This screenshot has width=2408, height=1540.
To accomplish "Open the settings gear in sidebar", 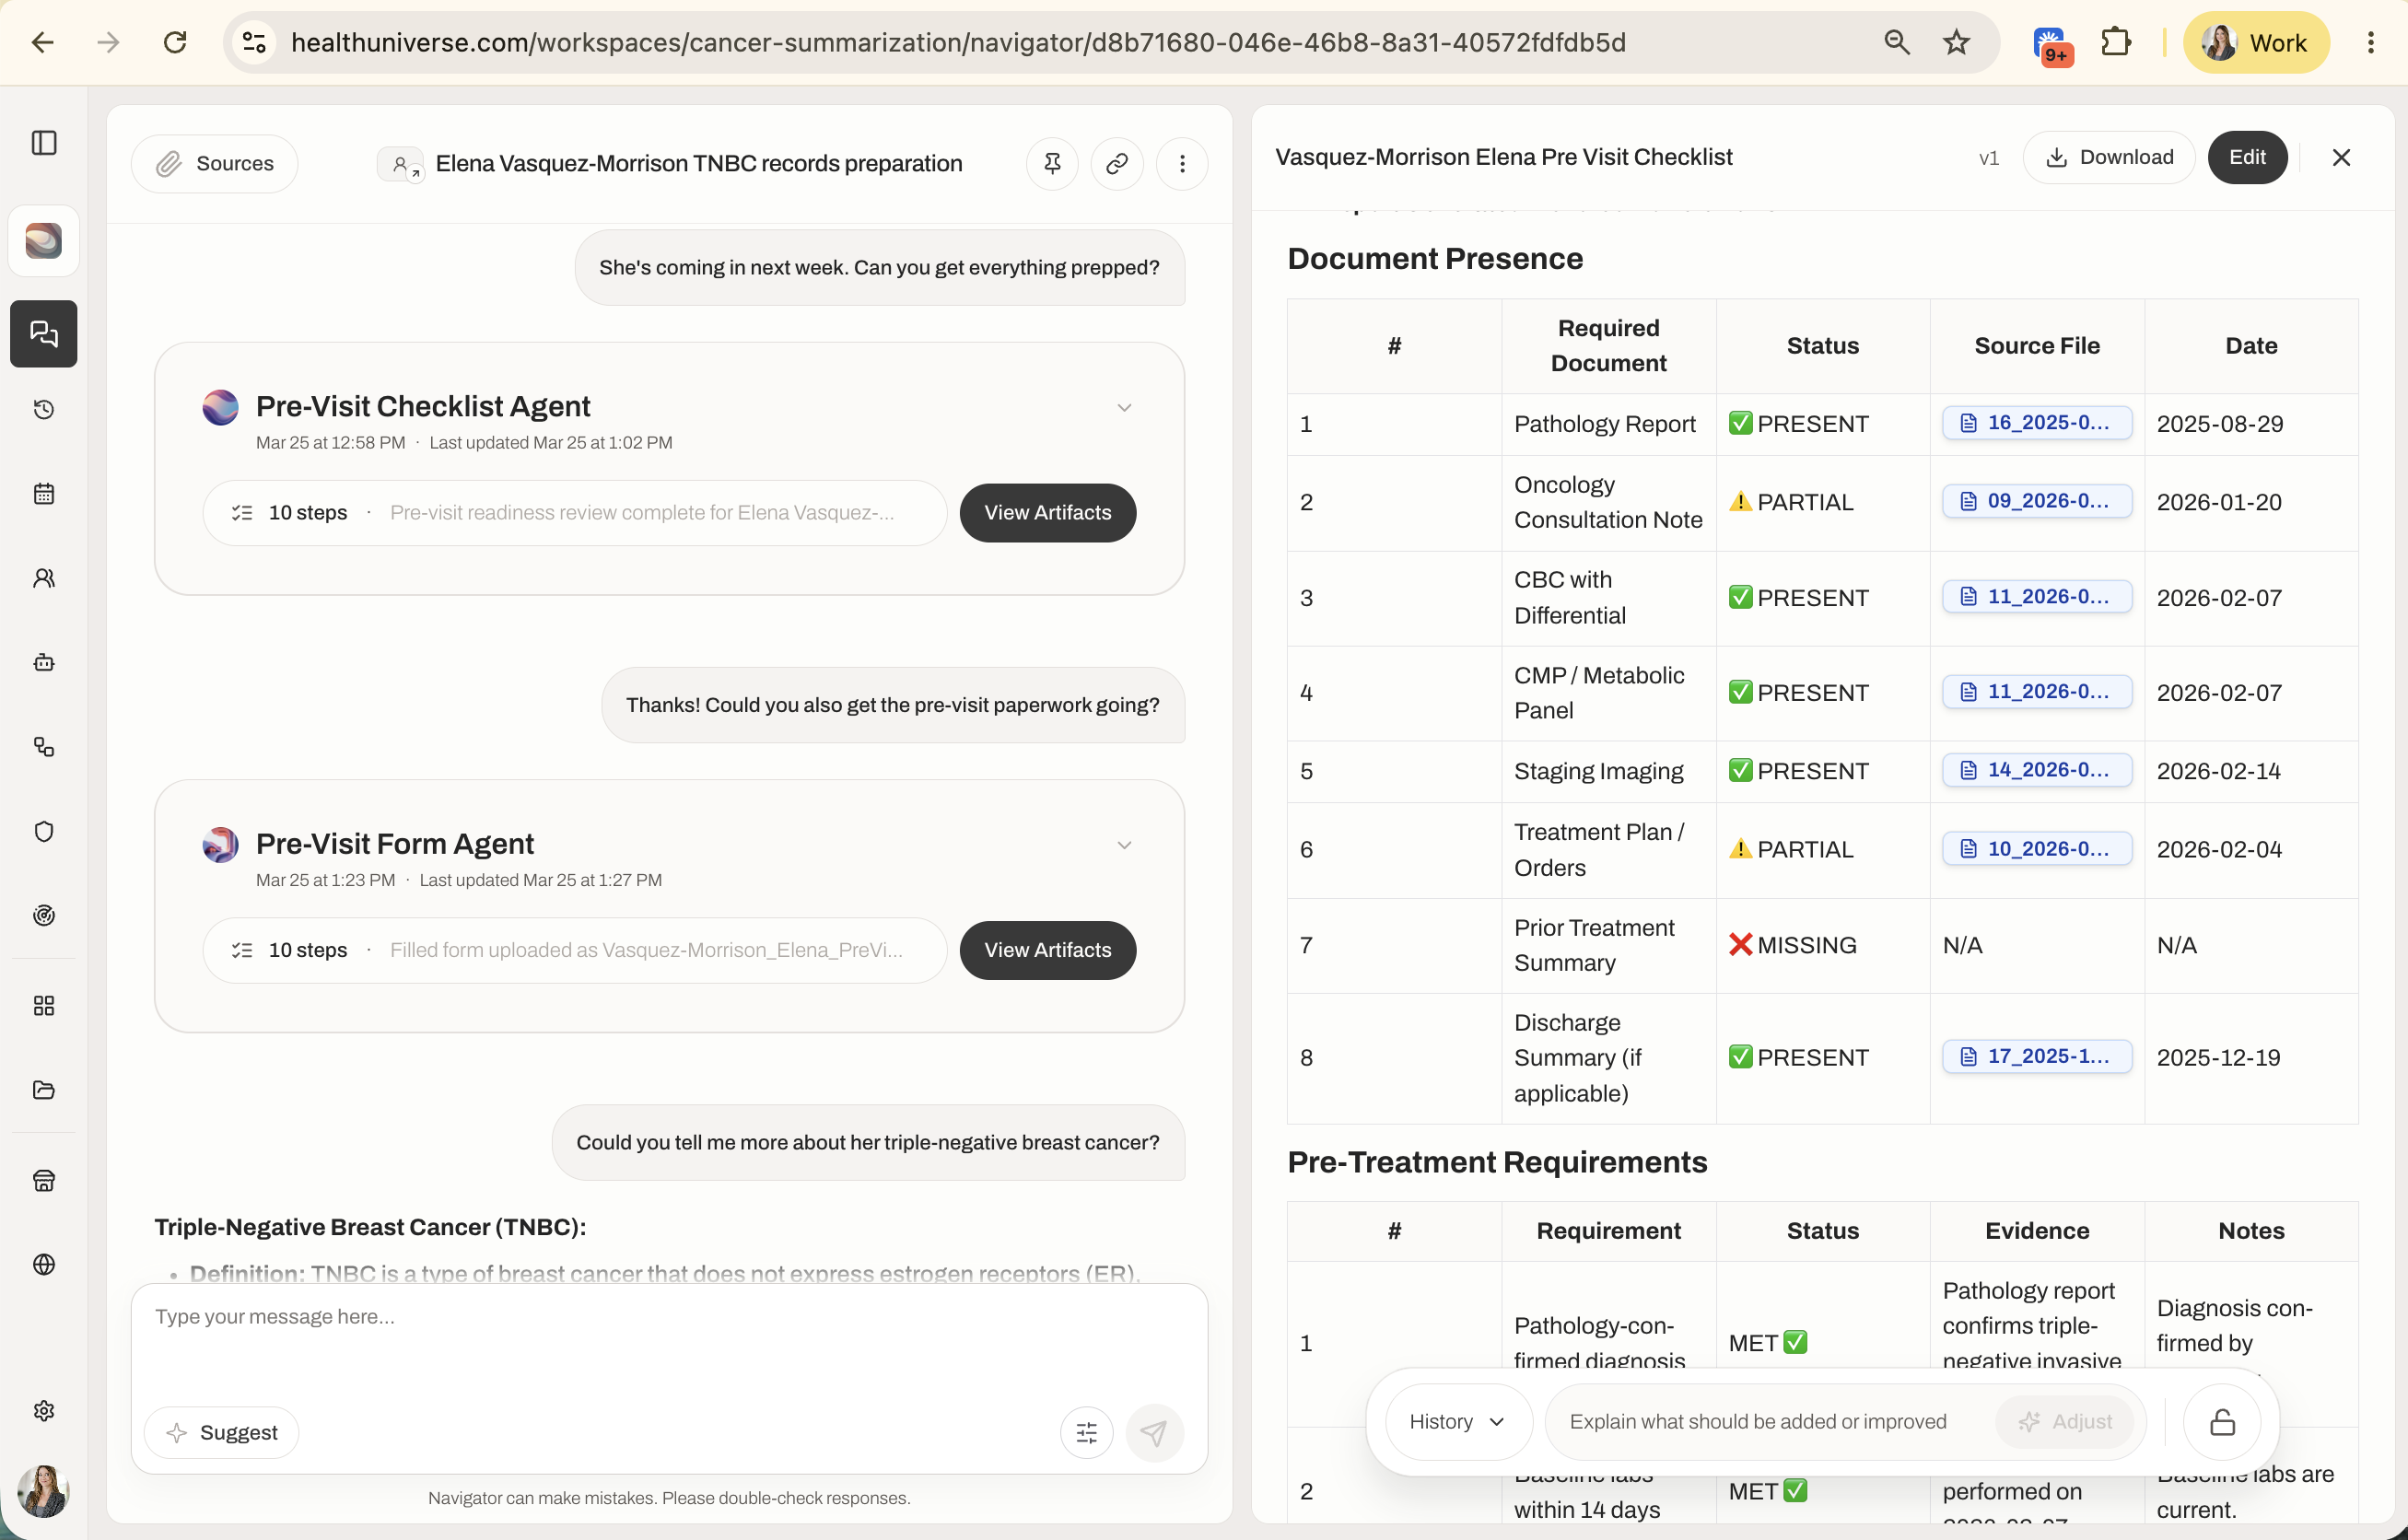I will [x=44, y=1410].
